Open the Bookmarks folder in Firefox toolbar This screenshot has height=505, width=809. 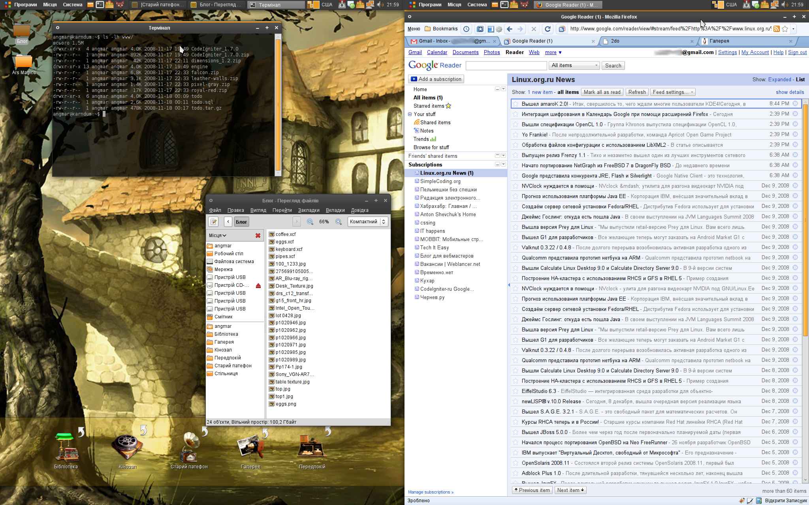point(441,29)
